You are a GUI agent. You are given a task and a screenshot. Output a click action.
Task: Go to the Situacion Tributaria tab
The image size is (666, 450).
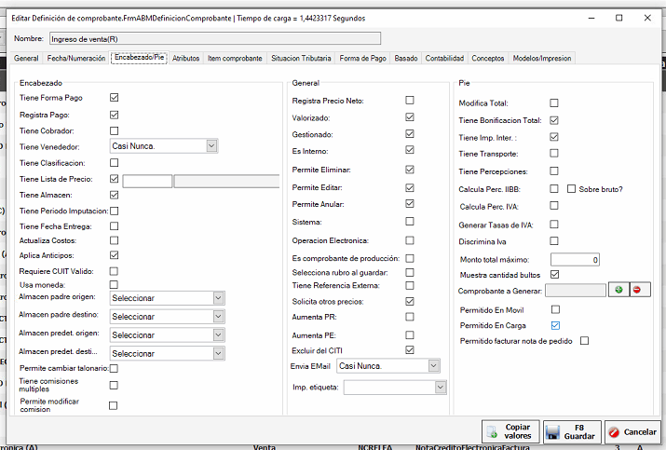pos(301,58)
